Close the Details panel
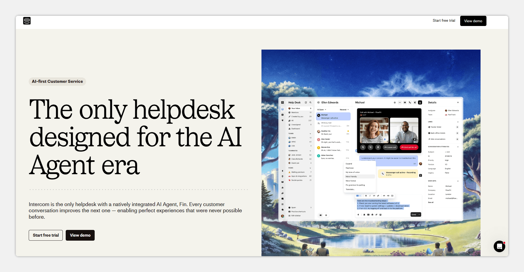 coord(458,102)
